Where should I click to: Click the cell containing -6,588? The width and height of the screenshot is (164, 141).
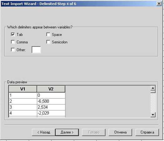tap(51, 101)
